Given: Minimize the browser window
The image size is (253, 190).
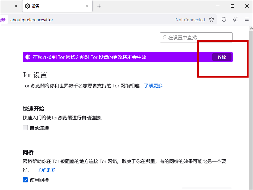Looking at the screenshot, I should tap(218, 6).
